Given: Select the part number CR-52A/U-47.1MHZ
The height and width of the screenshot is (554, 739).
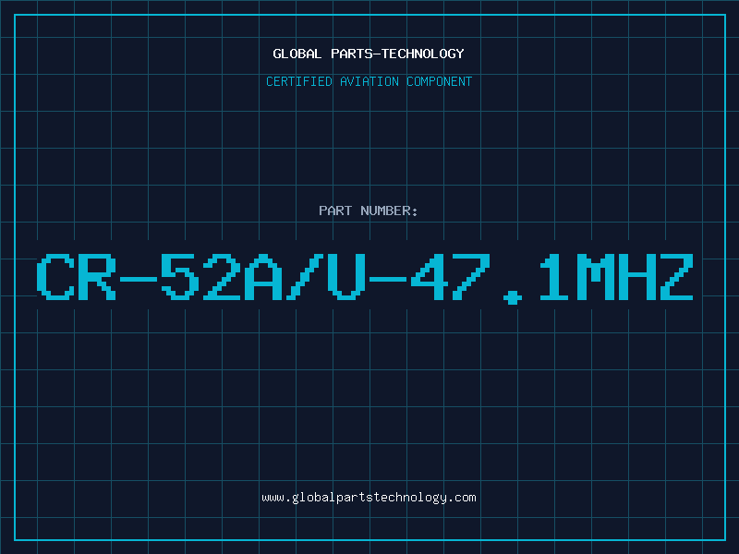Looking at the screenshot, I should pos(365,278).
